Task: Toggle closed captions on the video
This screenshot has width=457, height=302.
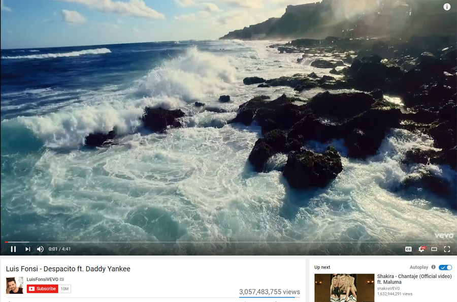Action: [409, 249]
